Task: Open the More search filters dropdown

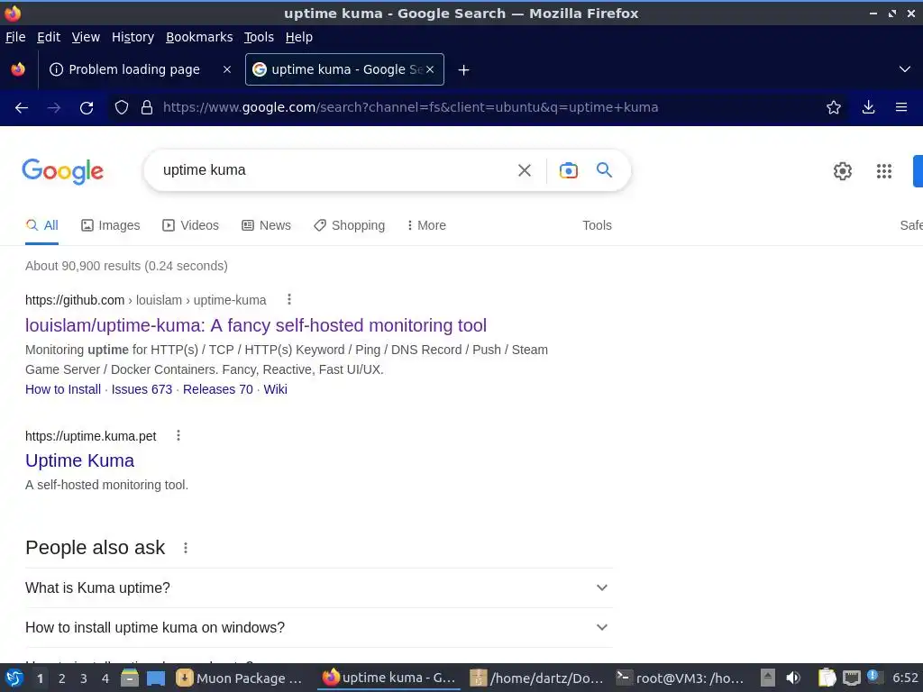Action: point(426,226)
